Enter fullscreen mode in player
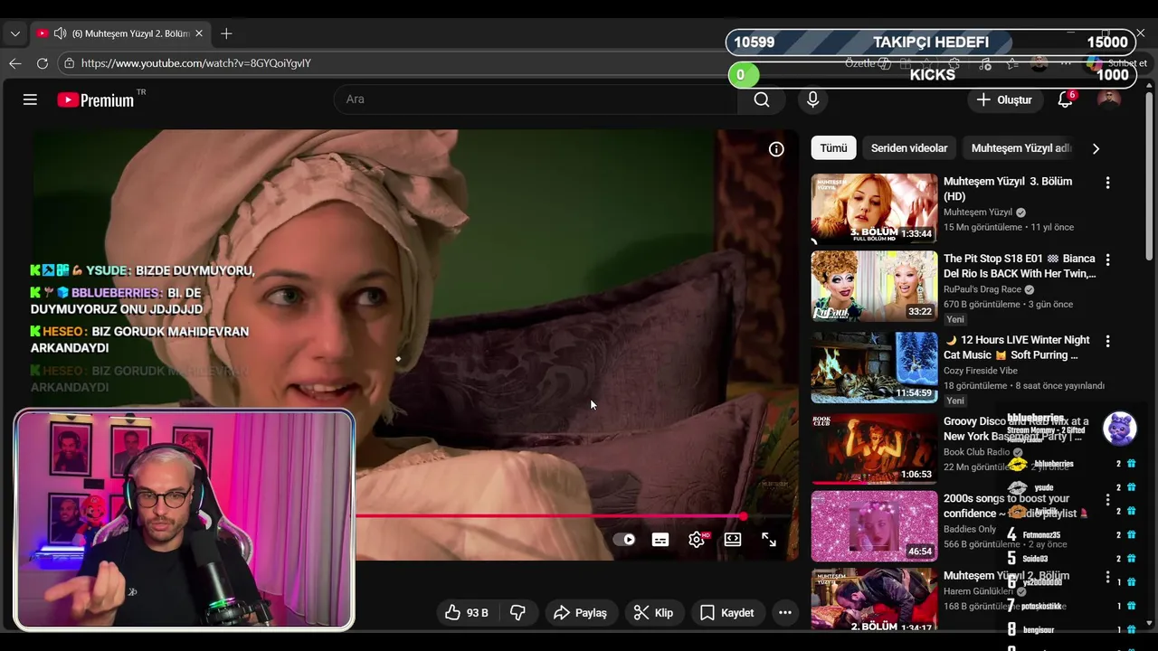Viewport: 1158px width, 651px height. tap(769, 540)
